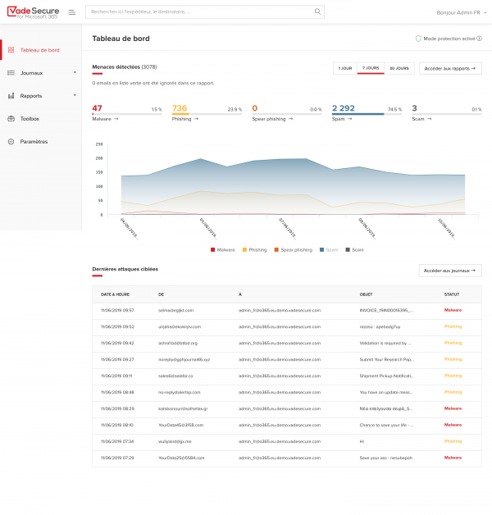Toggle Scam series in chart legend
This screenshot has width=492, height=515.
tap(355, 250)
